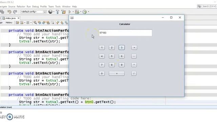Open the Debug menu

pos(35,6)
